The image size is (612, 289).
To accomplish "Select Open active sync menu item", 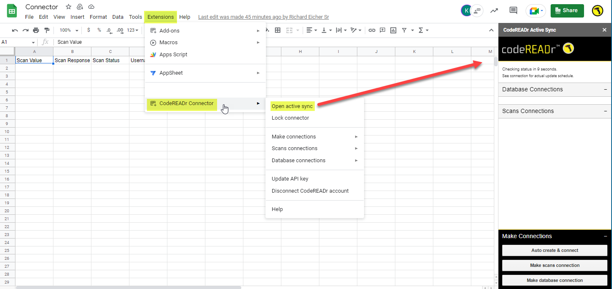I will [292, 106].
